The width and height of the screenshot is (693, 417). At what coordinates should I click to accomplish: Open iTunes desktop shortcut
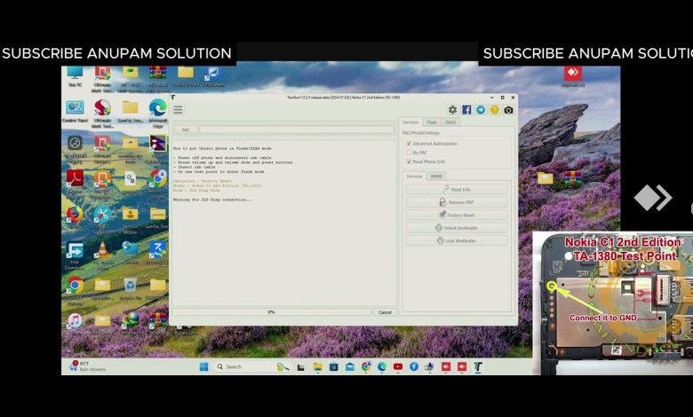click(75, 323)
